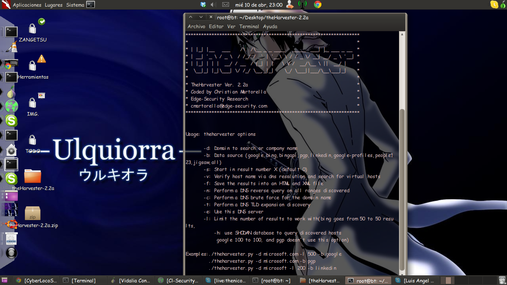Screen dimensions: 507x285
Task: Switch to the Vidalia Con... taskbar window
Action: 130,281
